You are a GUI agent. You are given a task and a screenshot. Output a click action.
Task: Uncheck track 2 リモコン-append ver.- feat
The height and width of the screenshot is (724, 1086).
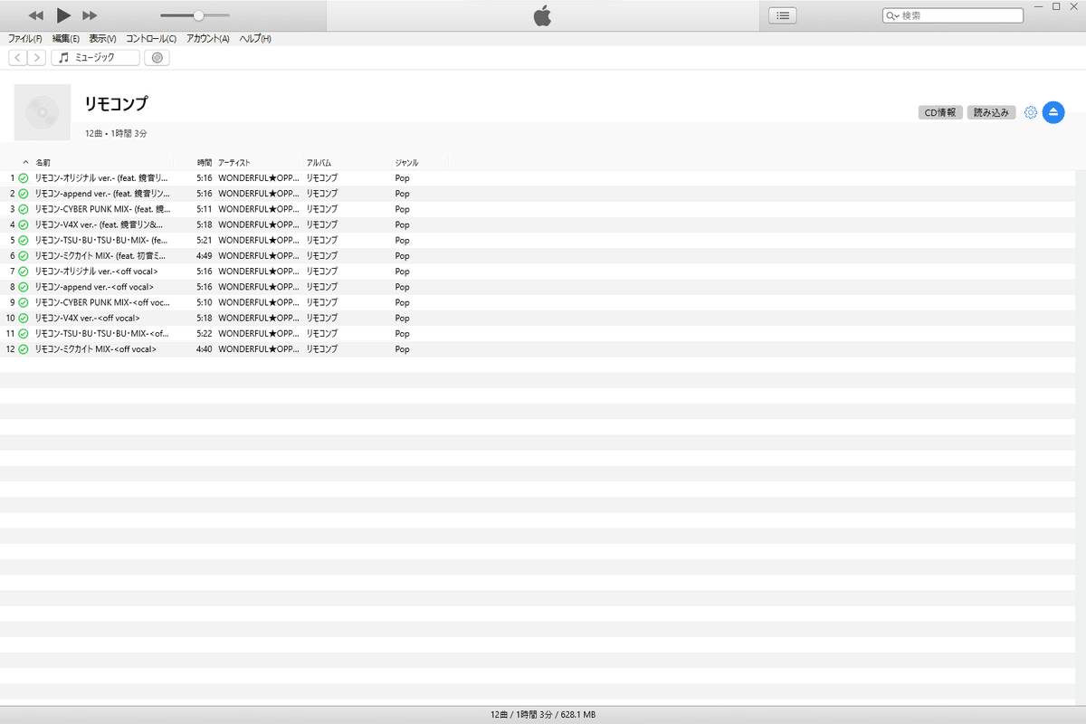click(x=24, y=194)
